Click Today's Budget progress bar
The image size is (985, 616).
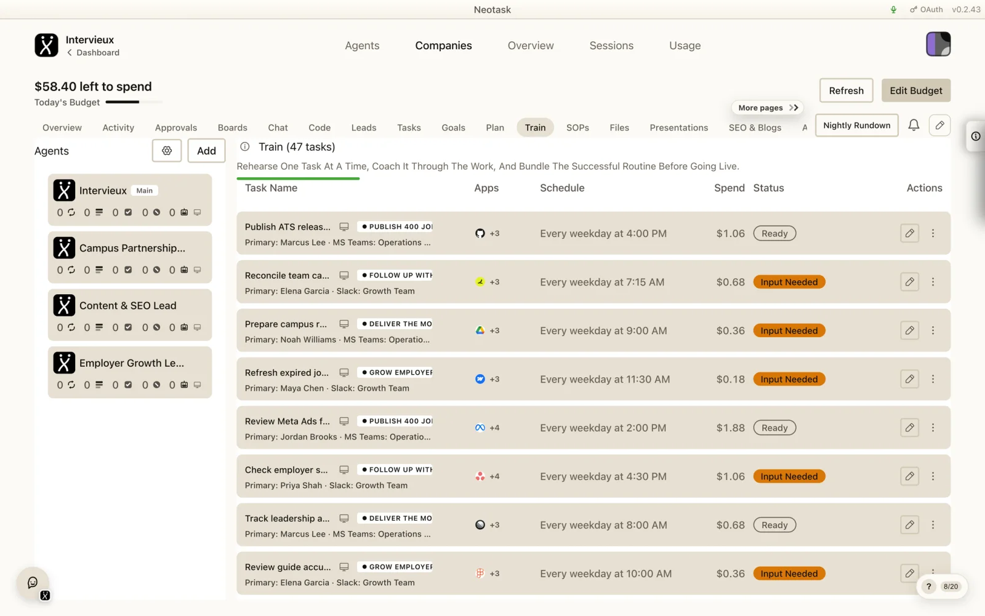coord(134,102)
